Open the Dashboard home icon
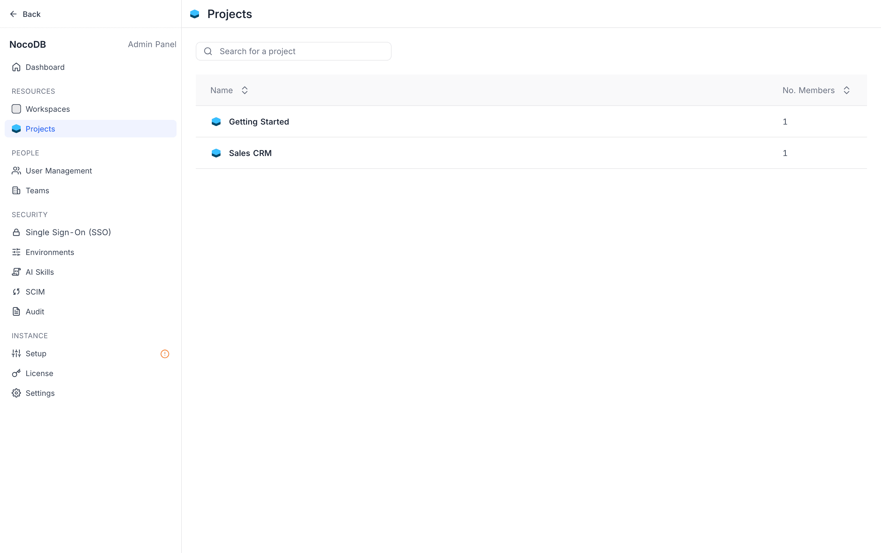The width and height of the screenshot is (881, 553). click(x=16, y=67)
